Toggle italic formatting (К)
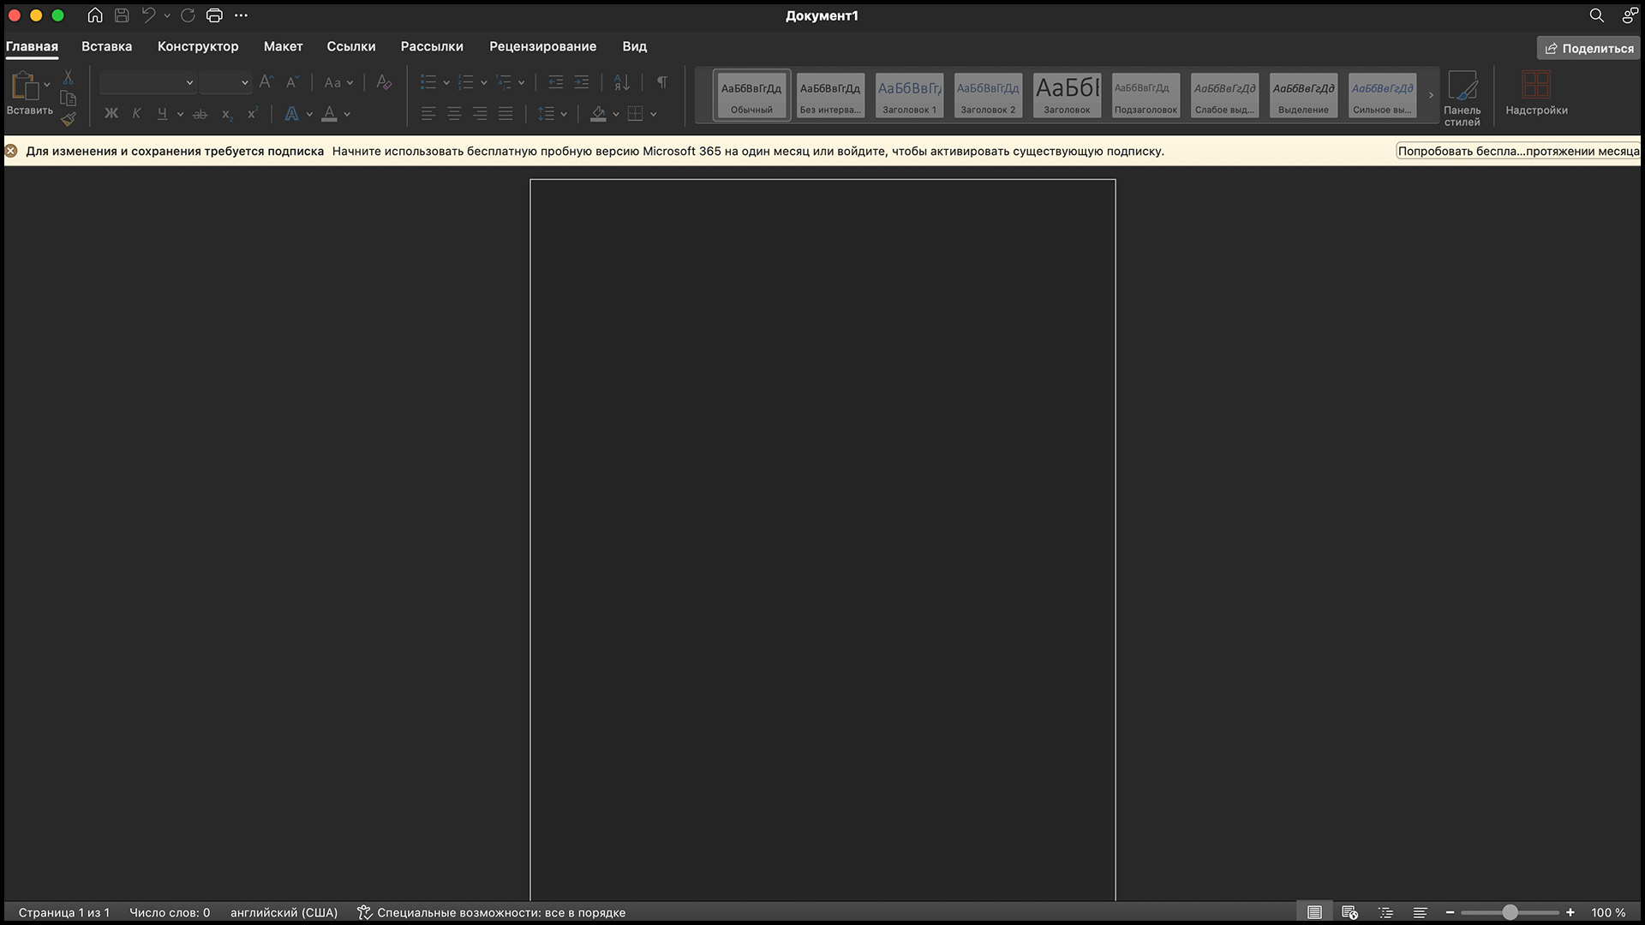 136,114
